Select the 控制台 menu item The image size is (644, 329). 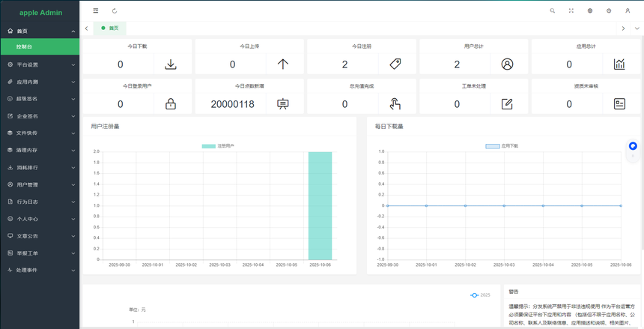click(x=40, y=47)
